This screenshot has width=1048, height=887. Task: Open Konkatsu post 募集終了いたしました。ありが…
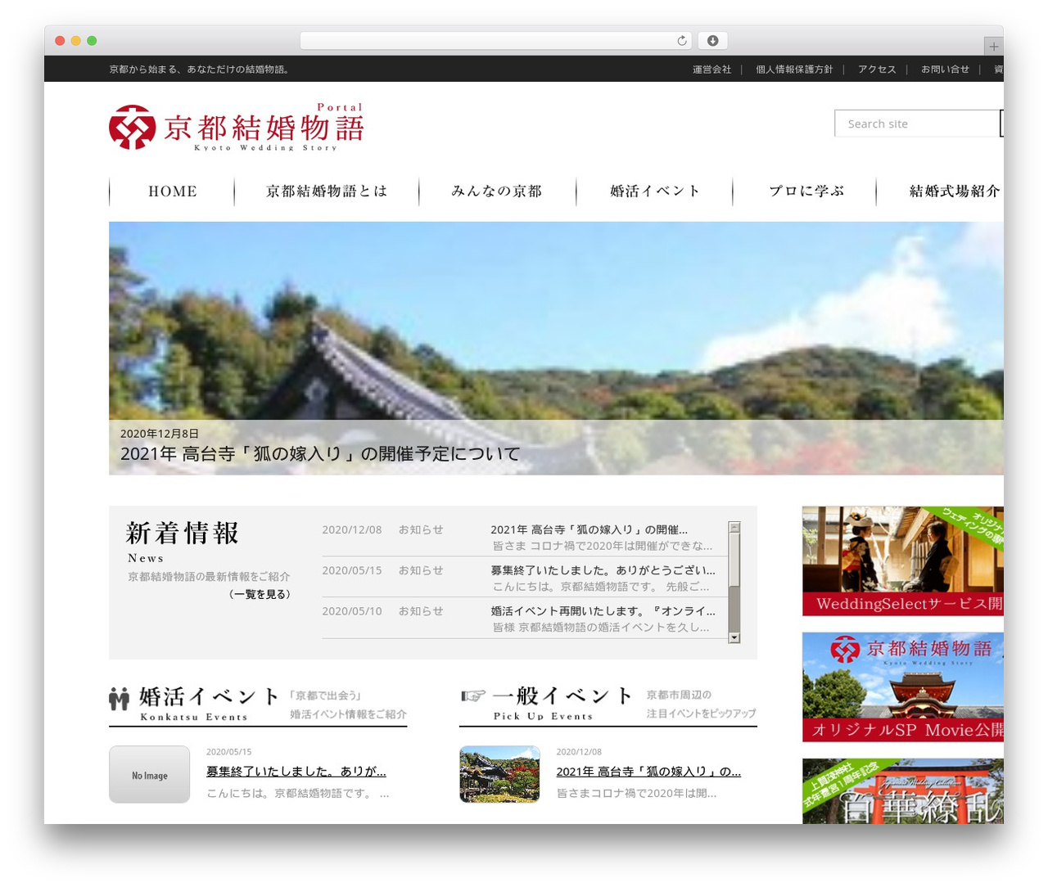coord(296,772)
